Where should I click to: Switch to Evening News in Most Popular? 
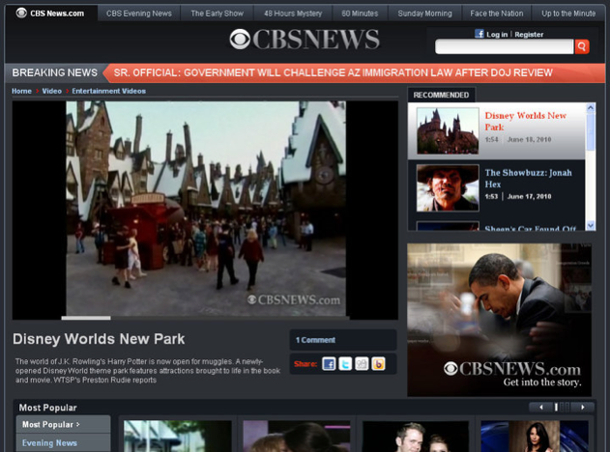[x=50, y=443]
